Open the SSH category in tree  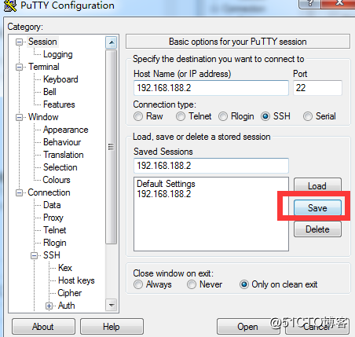(52, 255)
